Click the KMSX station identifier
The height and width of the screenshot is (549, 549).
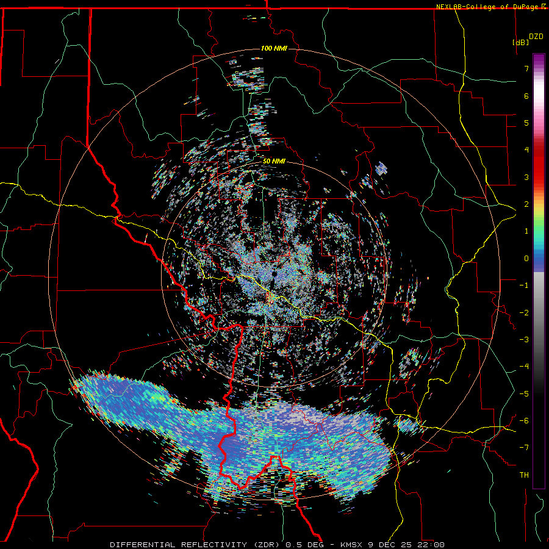pyautogui.click(x=351, y=545)
